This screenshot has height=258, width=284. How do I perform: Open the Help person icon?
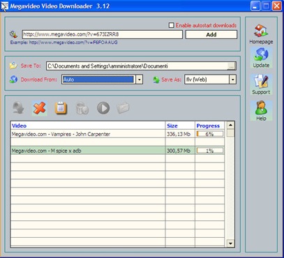click(261, 108)
